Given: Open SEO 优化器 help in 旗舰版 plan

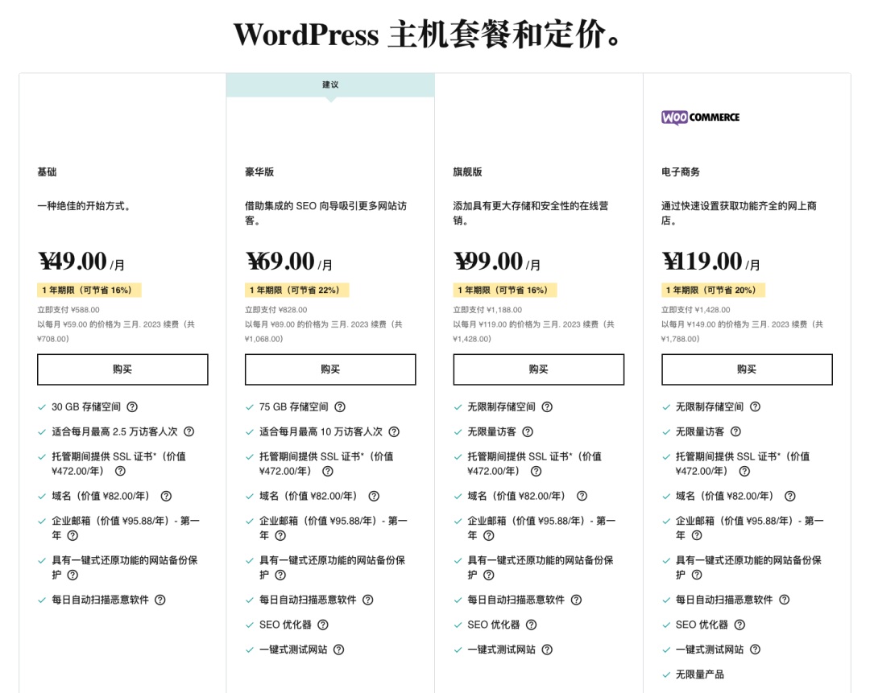Looking at the screenshot, I should (532, 625).
